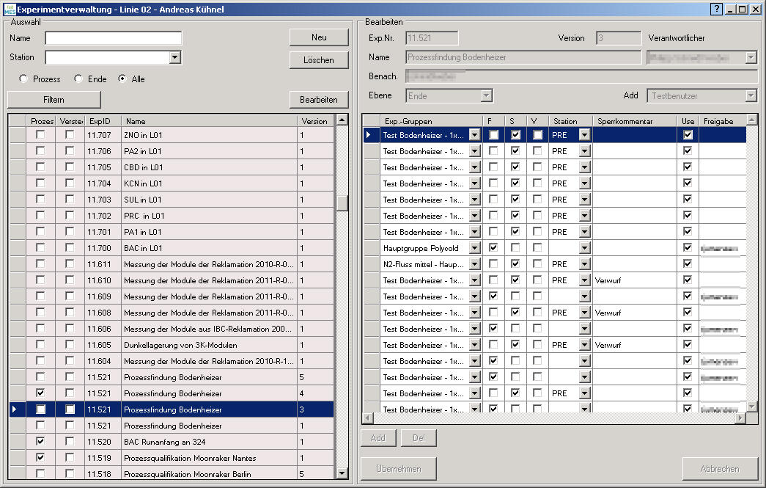The height and width of the screenshot is (488, 766).
Task: Open the Station dropdown in Auswahl panel
Action: click(x=174, y=57)
